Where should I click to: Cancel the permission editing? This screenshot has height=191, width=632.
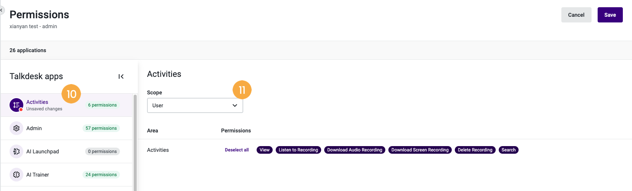click(576, 15)
